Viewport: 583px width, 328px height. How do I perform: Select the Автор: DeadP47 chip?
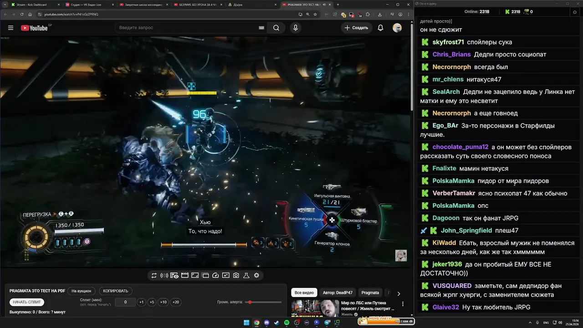[x=338, y=293]
